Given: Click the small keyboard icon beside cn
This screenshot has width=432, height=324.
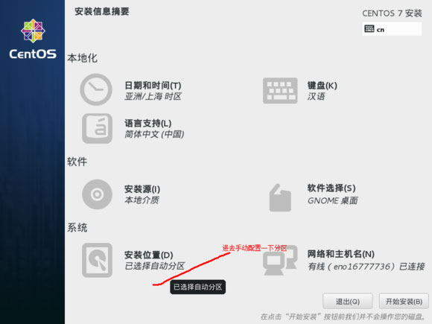Looking at the screenshot, I should [x=369, y=28].
